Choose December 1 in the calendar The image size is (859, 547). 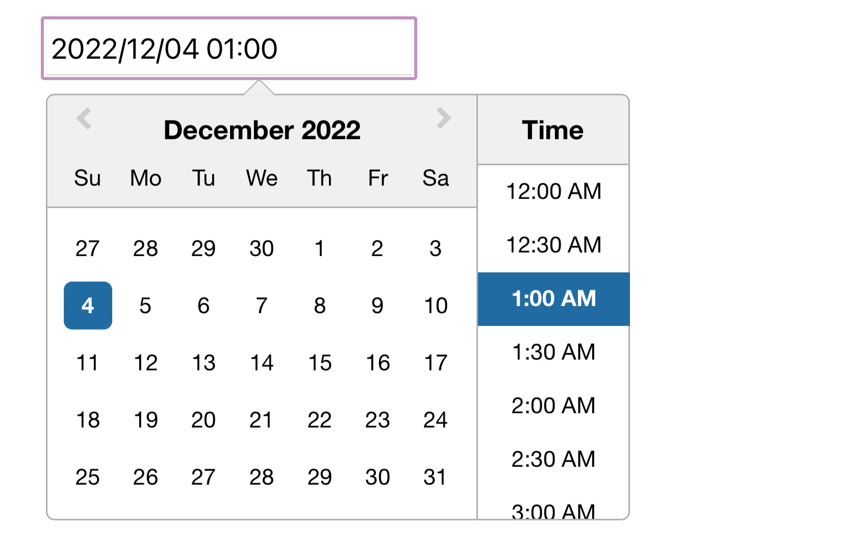319,248
